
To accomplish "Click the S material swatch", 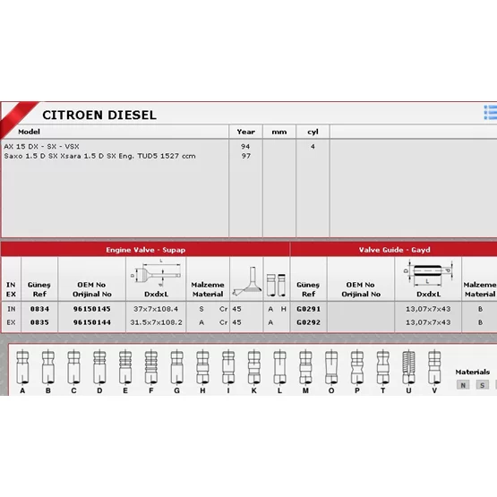I will tap(483, 385).
